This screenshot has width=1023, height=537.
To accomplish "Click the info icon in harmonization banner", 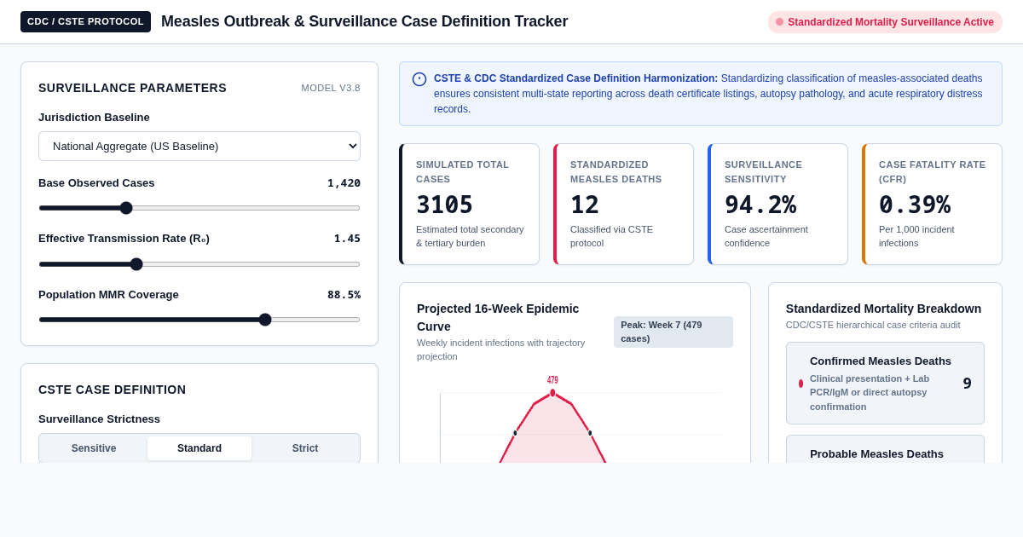I will 419,79.
